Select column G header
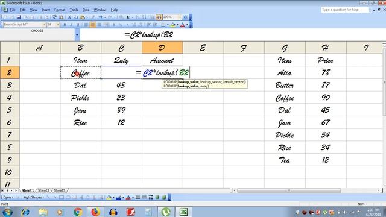Screen dimensions: 386x217 point(285,48)
